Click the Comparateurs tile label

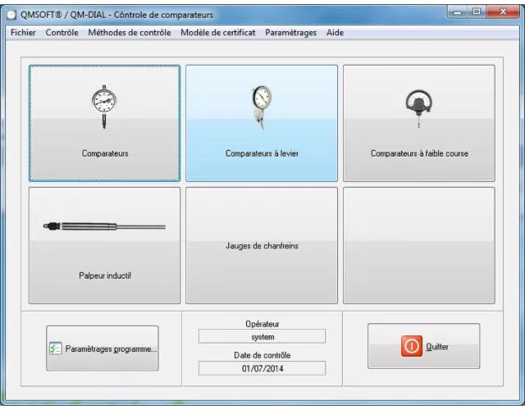105,153
